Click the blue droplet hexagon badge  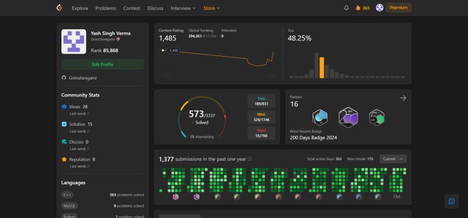(x=319, y=117)
